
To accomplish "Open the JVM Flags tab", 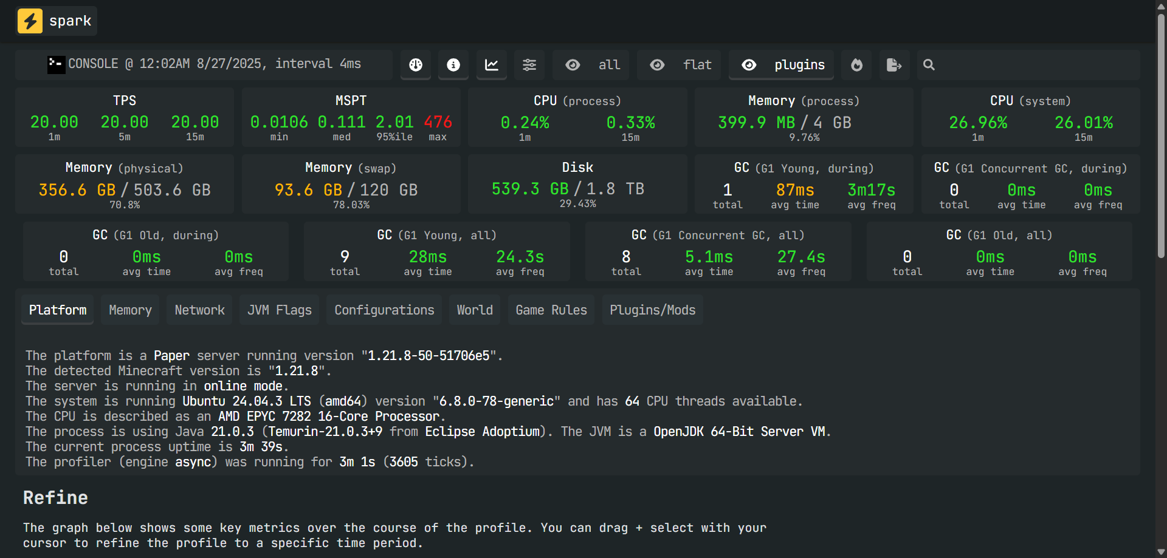I will point(280,310).
